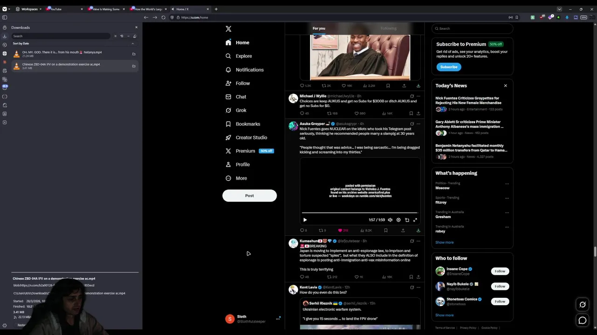Reload the current page
This screenshot has height=335, width=597.
(163, 17)
